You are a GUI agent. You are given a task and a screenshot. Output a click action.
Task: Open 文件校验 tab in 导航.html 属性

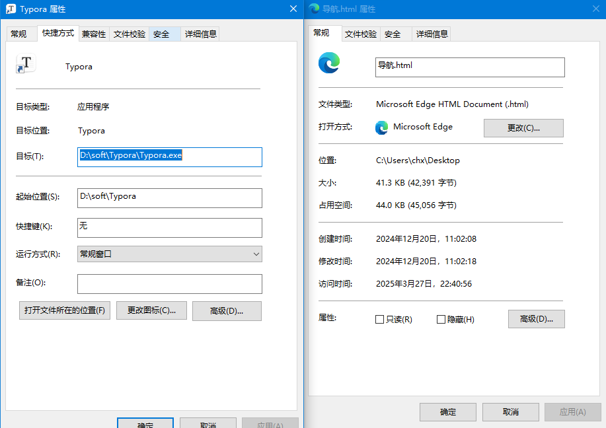361,34
